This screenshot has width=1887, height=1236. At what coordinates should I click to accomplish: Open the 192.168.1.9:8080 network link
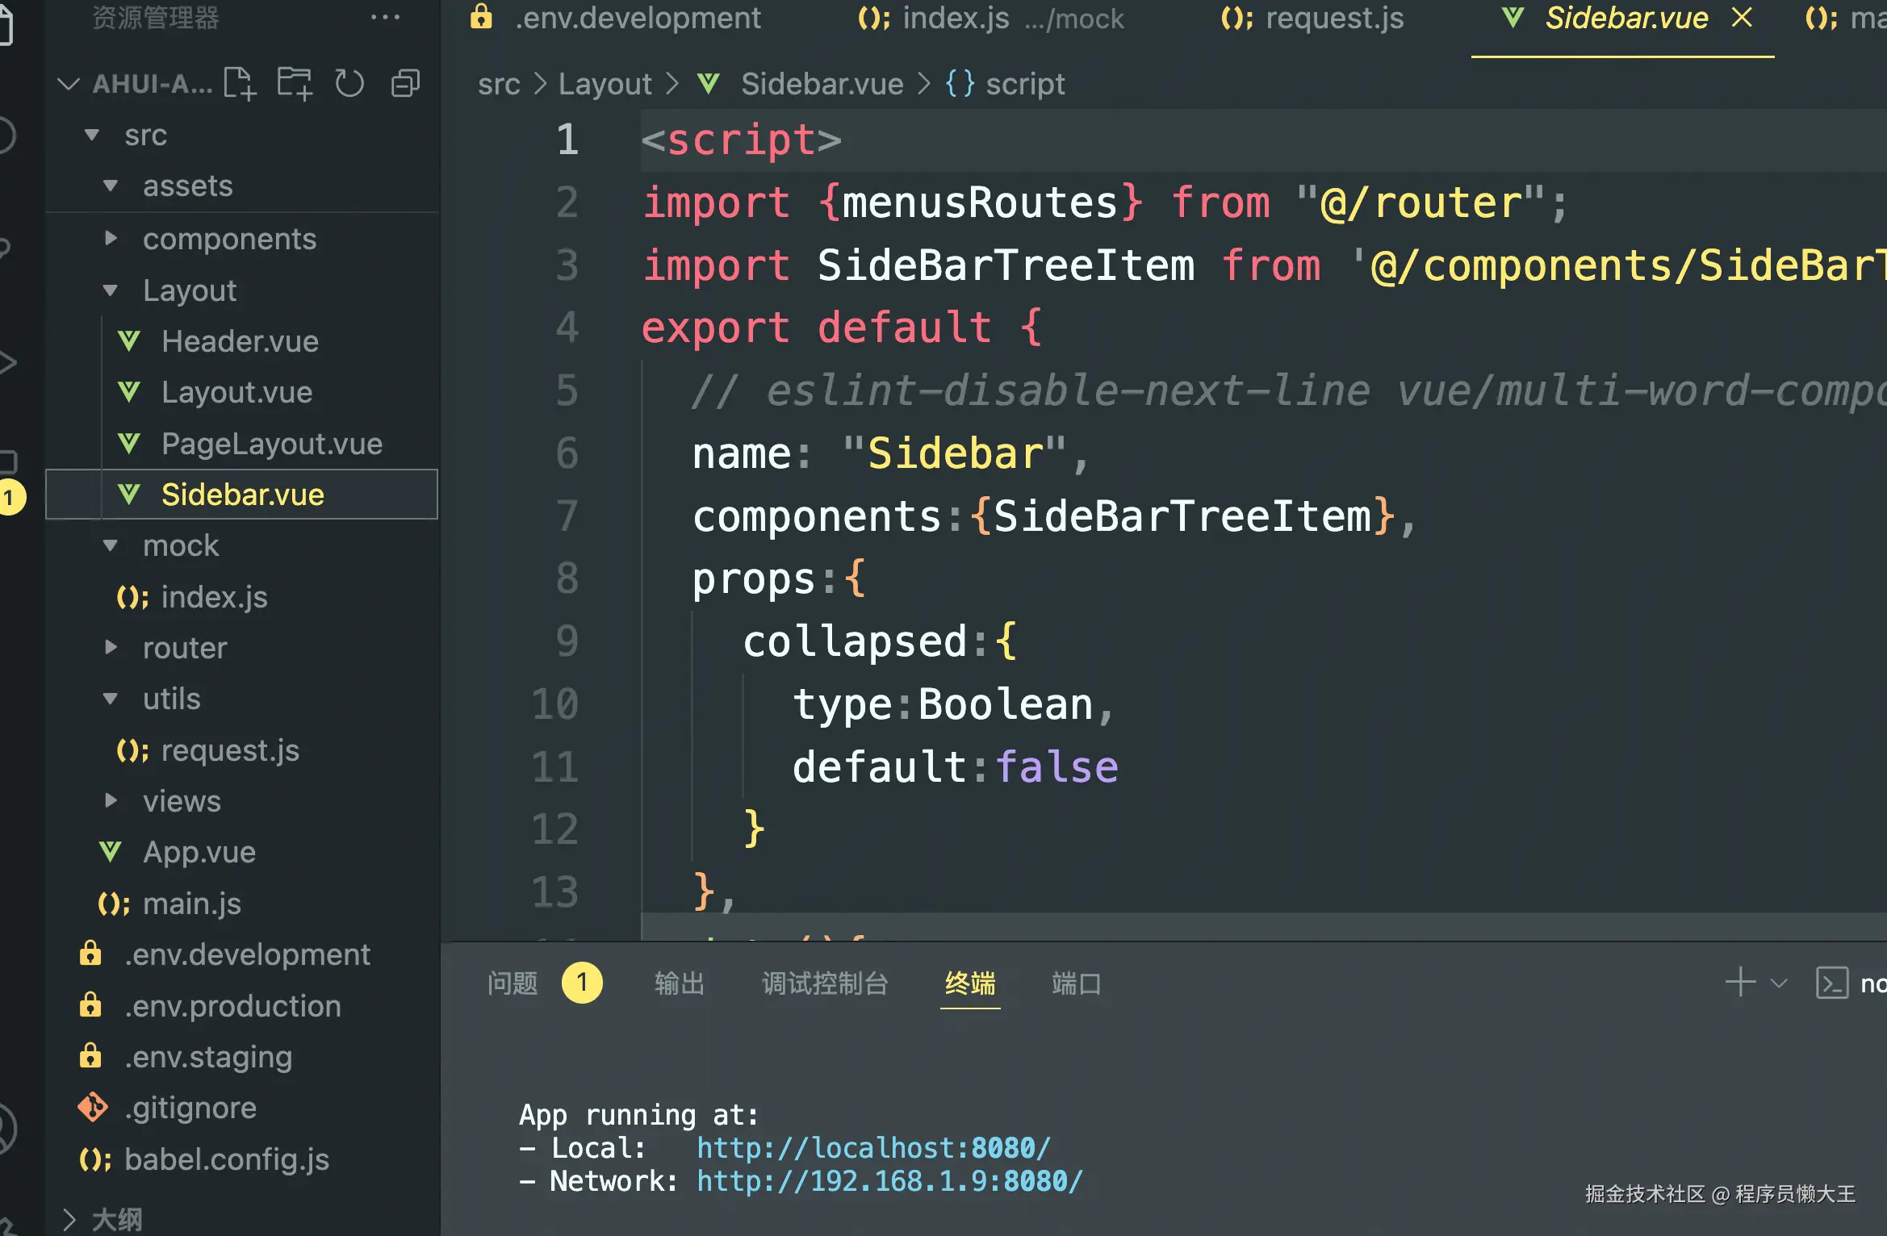coord(889,1181)
